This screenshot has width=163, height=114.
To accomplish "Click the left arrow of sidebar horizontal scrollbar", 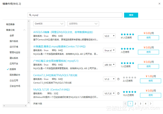I will click(x=4, y=106).
